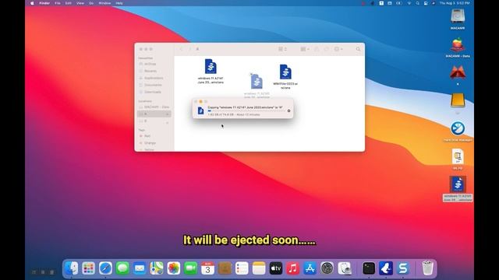
Task: Open the brown Contacts app icon
Action: [225, 268]
